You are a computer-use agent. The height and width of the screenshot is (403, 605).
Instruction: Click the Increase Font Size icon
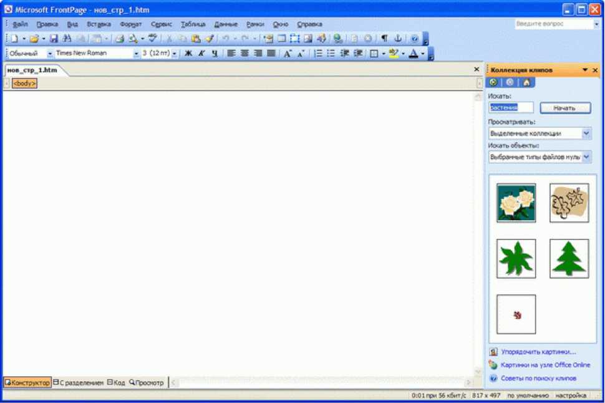coord(288,54)
